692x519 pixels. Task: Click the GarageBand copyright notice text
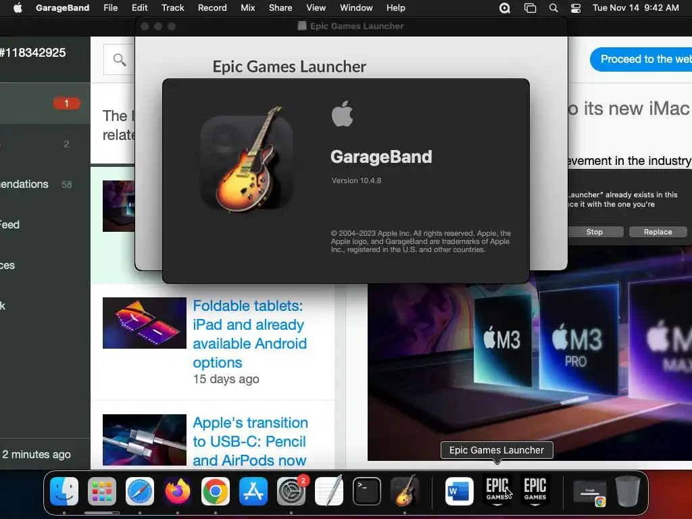[420, 241]
